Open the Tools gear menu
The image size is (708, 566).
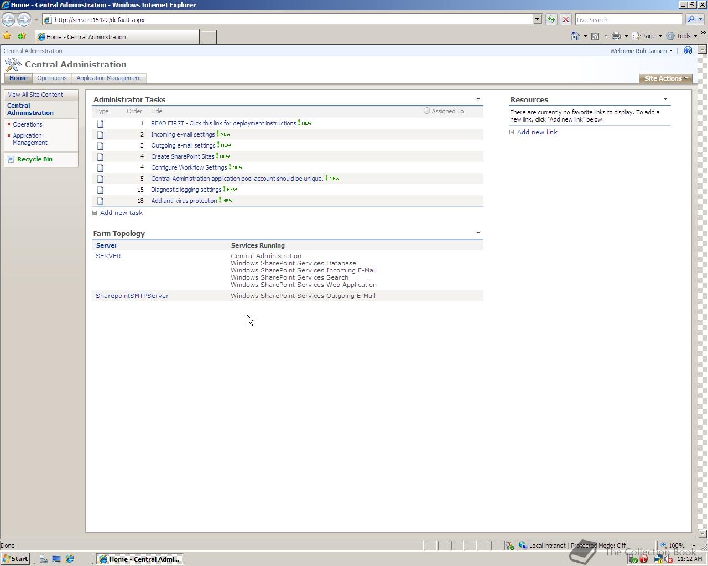(681, 36)
